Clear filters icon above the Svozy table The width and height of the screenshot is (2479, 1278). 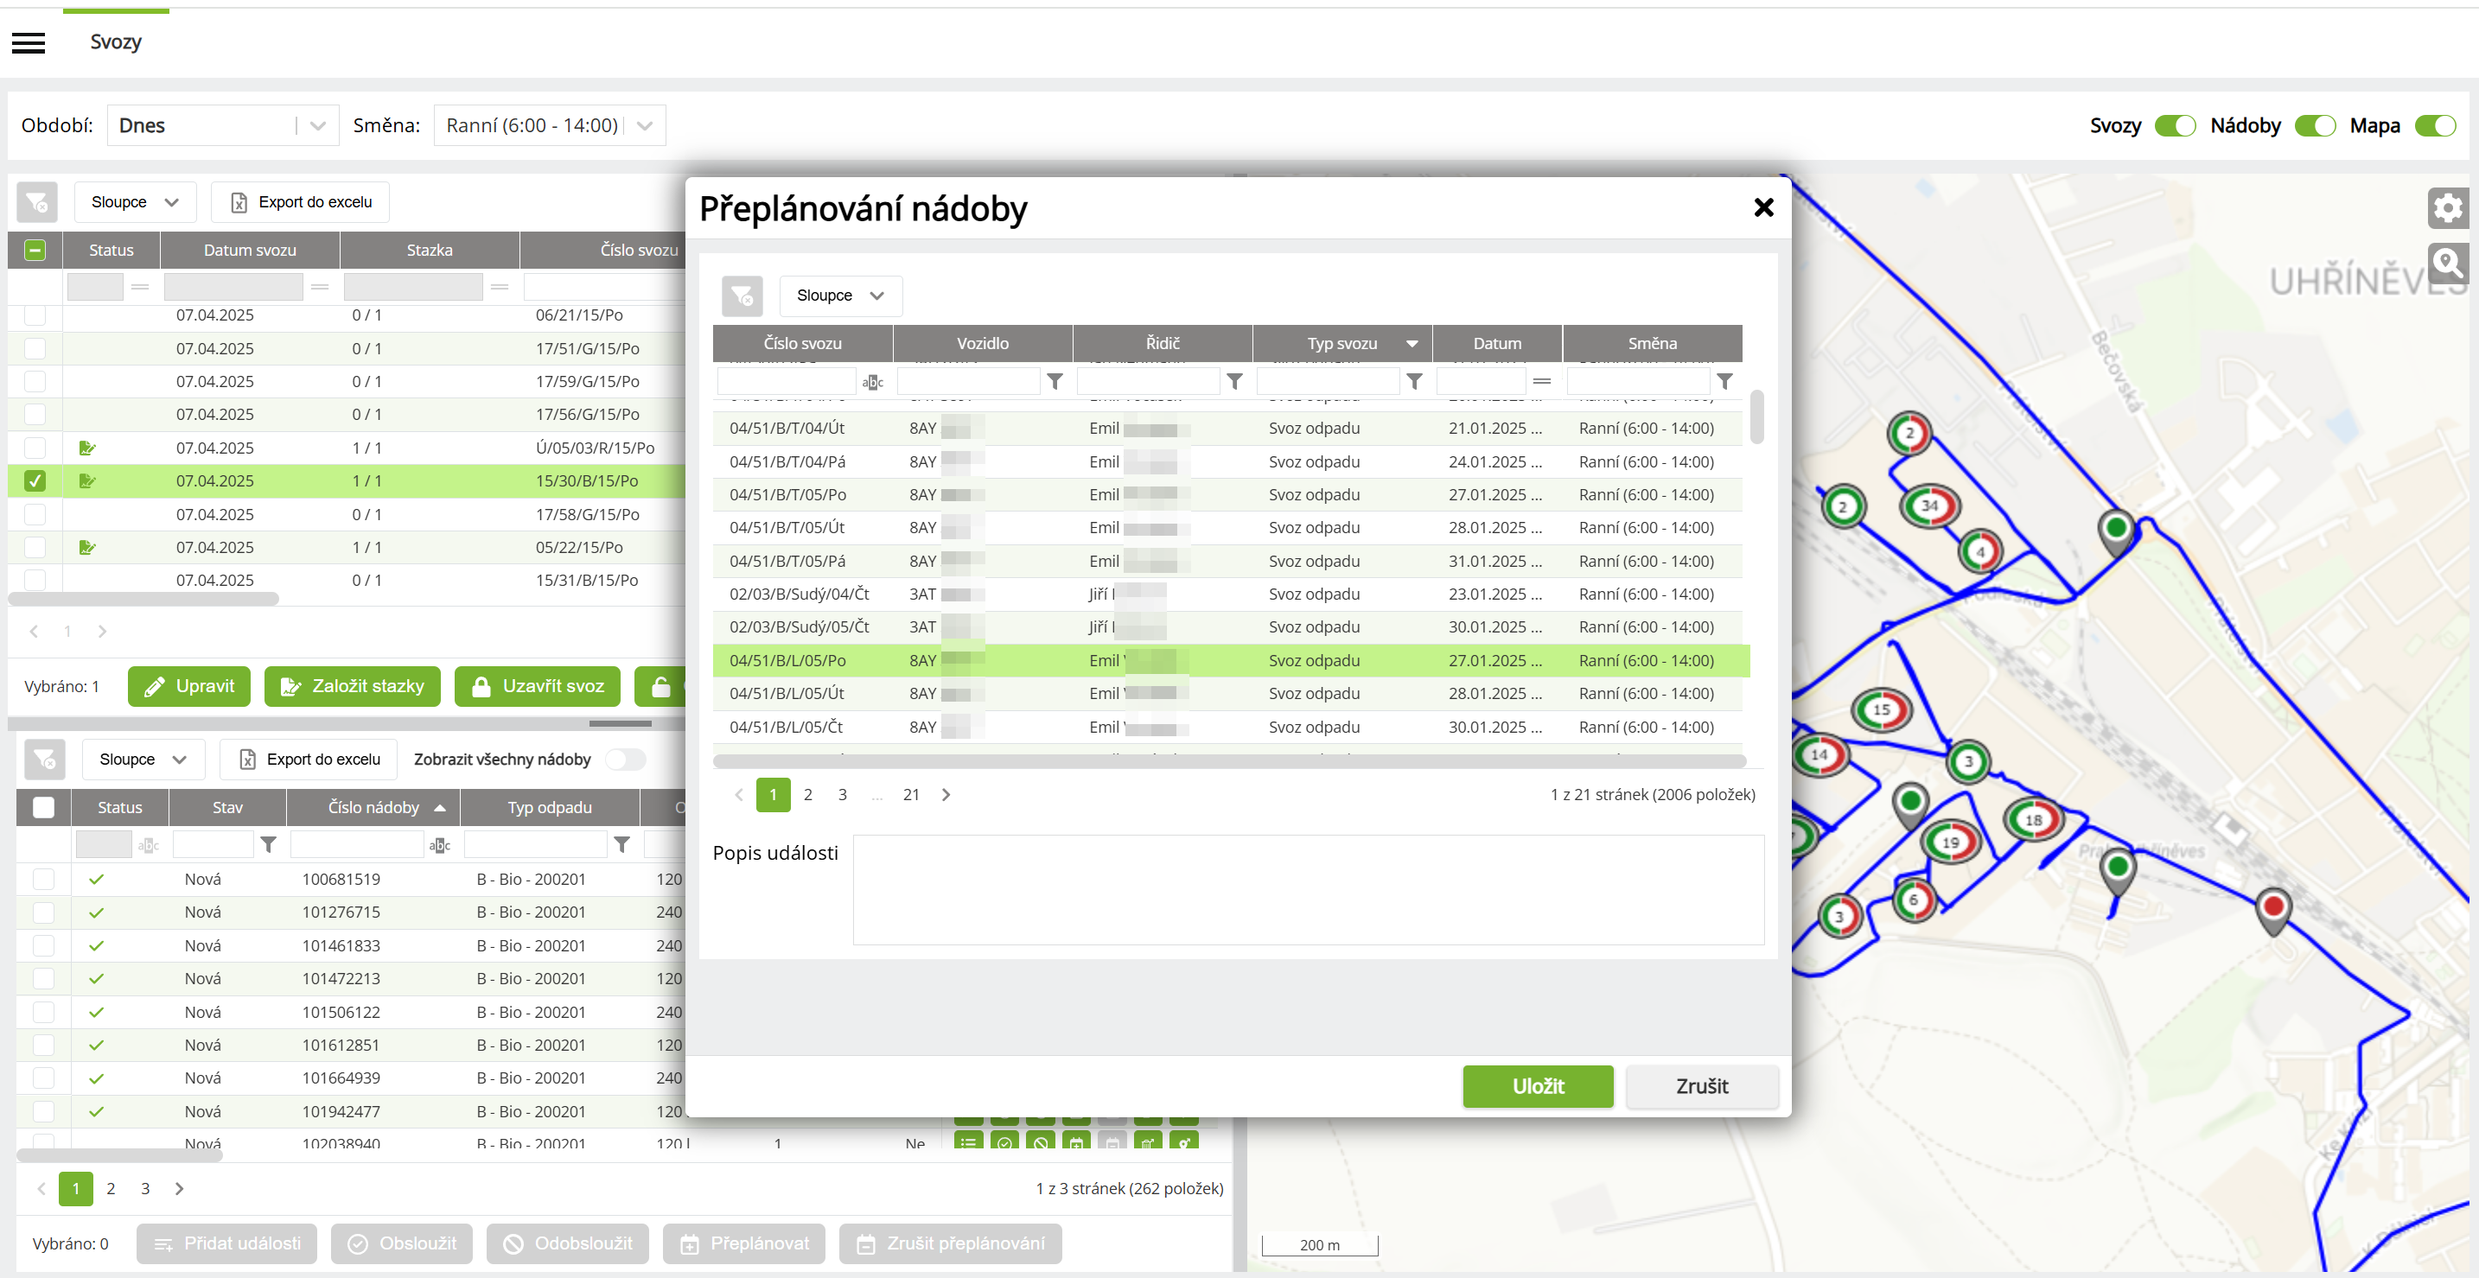coord(36,202)
